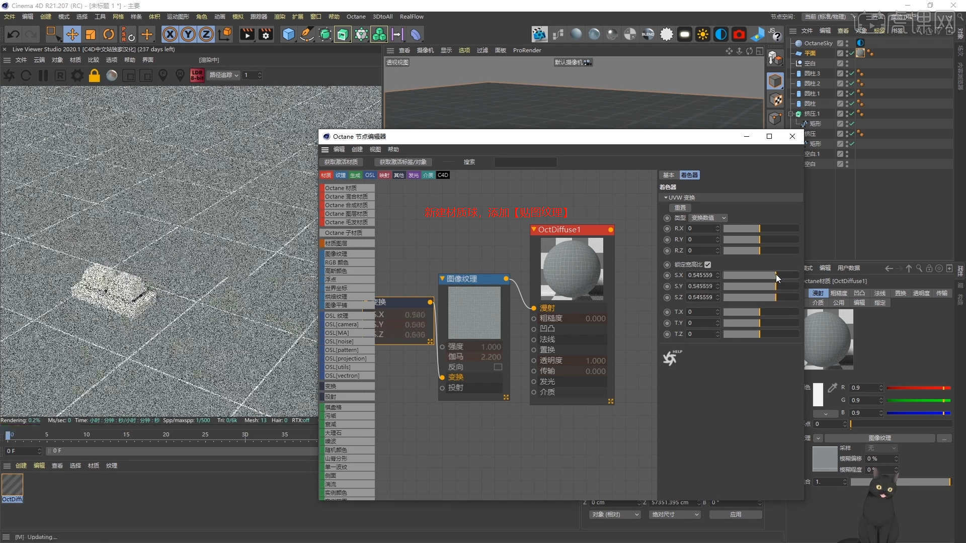Switch to the 基本 tab in node editor
This screenshot has height=543, width=966.
pos(668,175)
